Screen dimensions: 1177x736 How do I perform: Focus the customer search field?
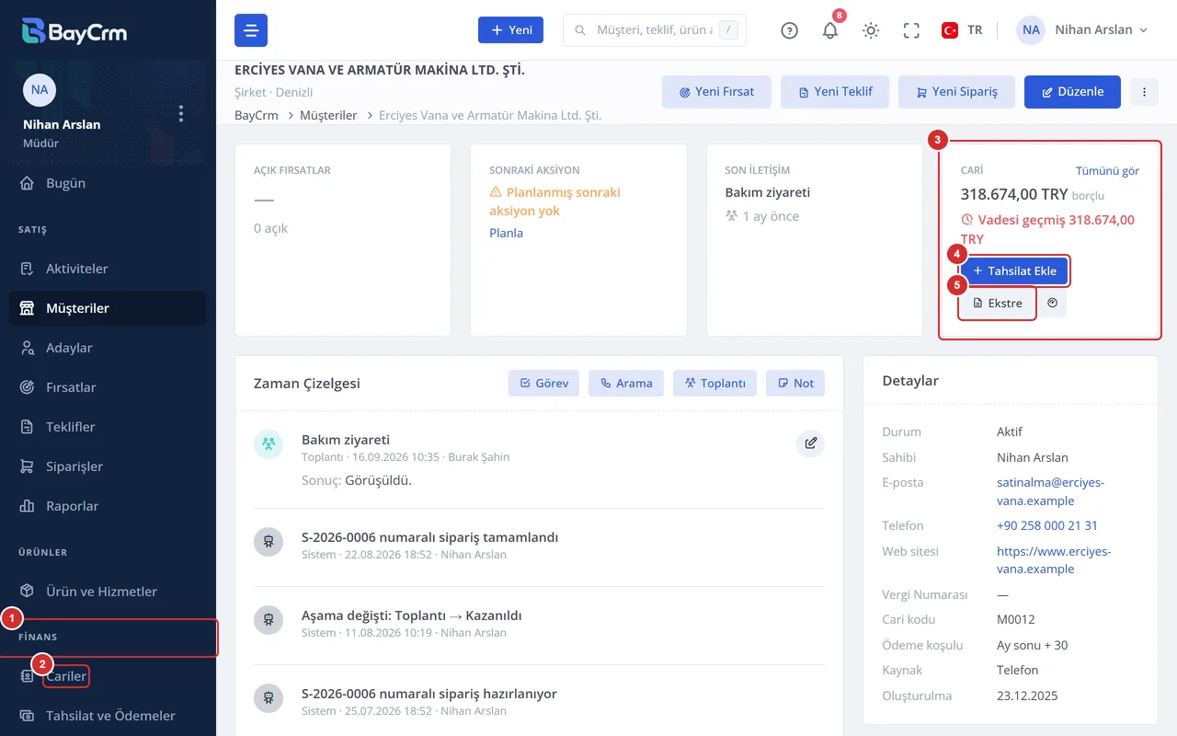(x=654, y=30)
